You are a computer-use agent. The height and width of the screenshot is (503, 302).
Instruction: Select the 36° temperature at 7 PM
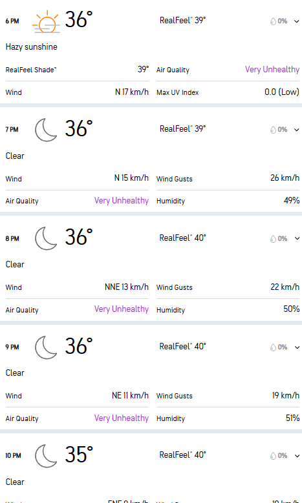click(79, 128)
